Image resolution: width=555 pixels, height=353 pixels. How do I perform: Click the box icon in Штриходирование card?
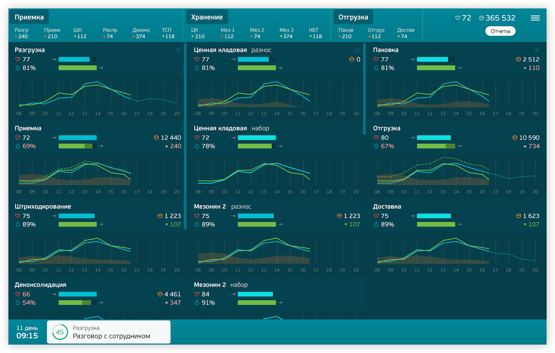(160, 216)
